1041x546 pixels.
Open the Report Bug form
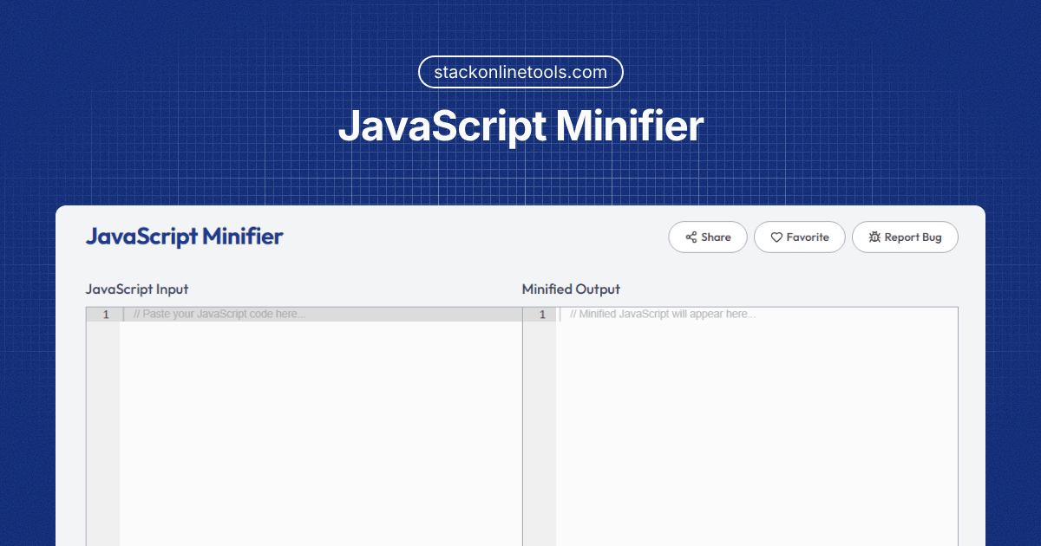tap(905, 237)
